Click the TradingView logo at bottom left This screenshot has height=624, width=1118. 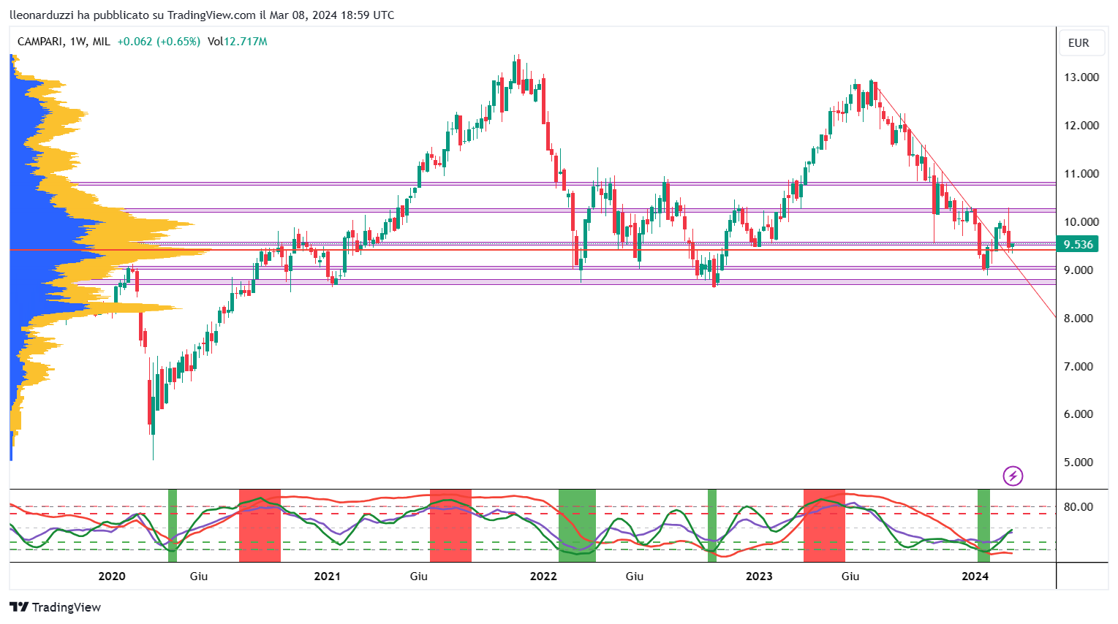[56, 607]
